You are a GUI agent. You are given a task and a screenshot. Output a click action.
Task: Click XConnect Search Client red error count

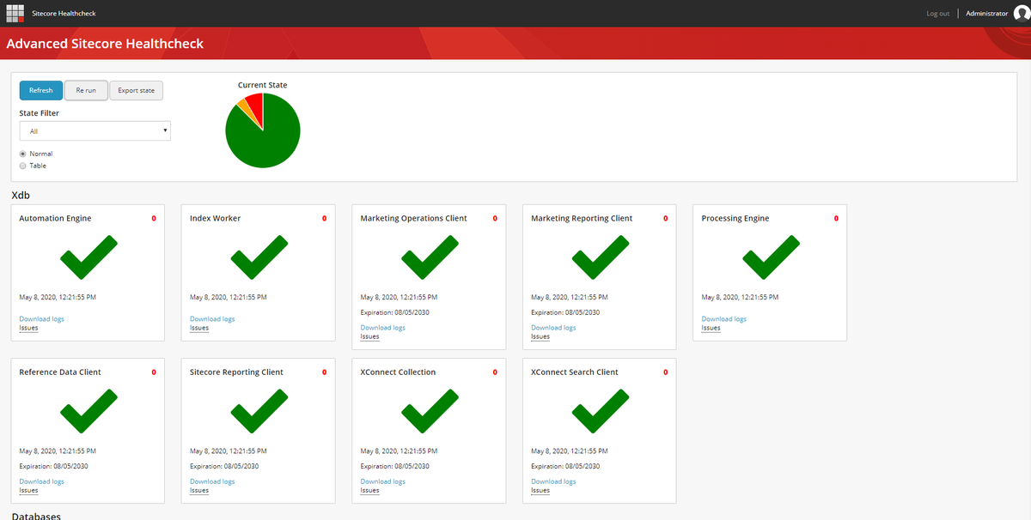665,372
